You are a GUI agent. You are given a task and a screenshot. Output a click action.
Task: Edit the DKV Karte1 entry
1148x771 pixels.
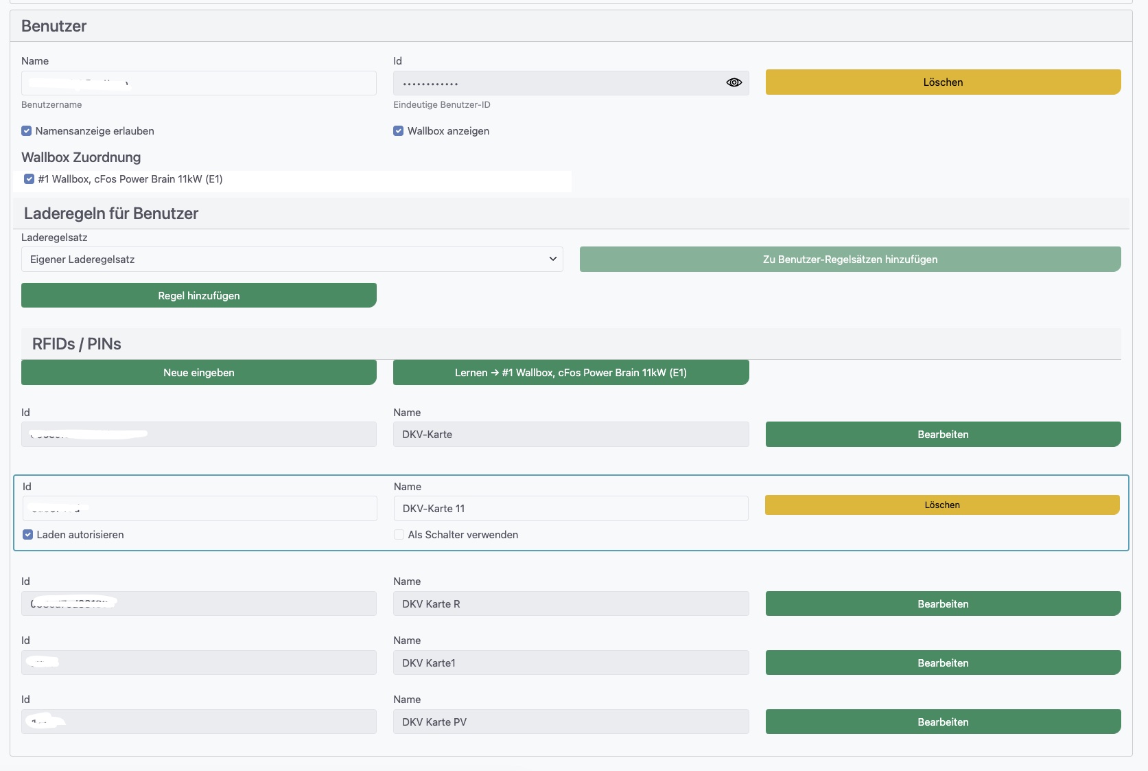(943, 663)
